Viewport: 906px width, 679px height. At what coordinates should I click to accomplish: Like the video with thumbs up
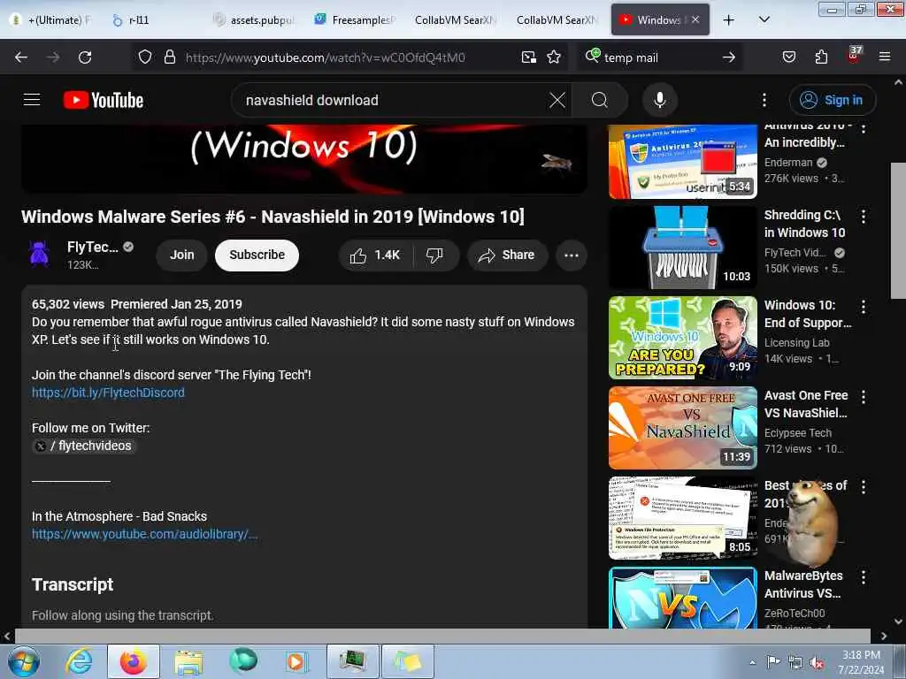point(375,256)
